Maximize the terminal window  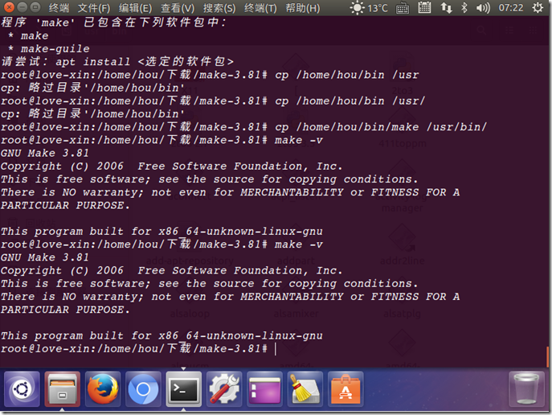pos(35,7)
